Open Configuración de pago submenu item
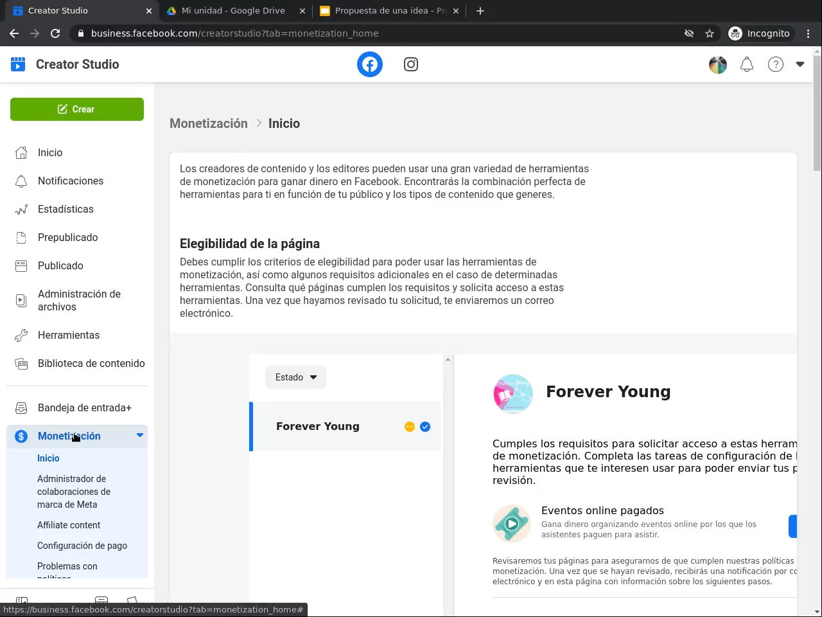This screenshot has width=822, height=617. click(82, 546)
